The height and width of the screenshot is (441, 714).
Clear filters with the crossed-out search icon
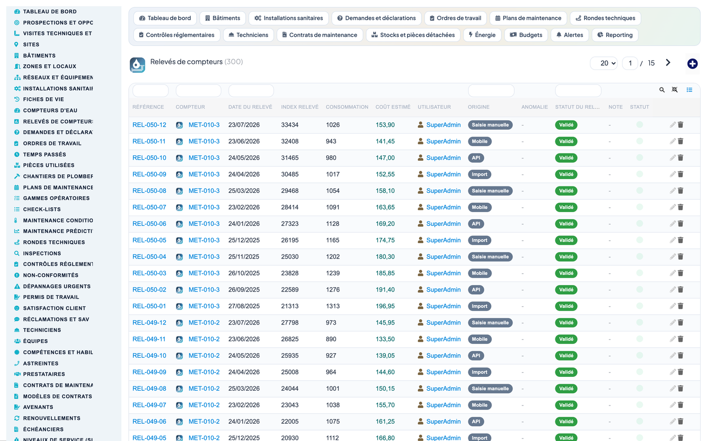point(674,90)
